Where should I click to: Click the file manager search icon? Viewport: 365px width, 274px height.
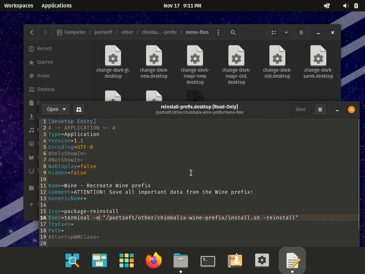pos(233,32)
